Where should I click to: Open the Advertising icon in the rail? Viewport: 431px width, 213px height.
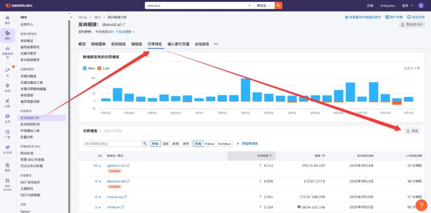click(8, 132)
